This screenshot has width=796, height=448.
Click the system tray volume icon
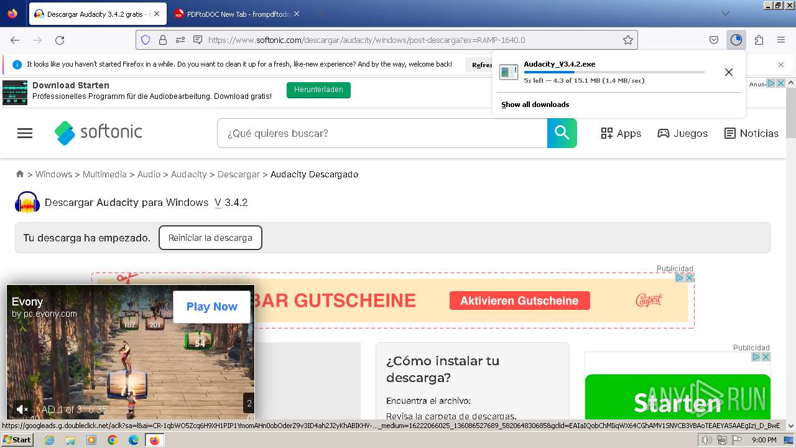706,440
